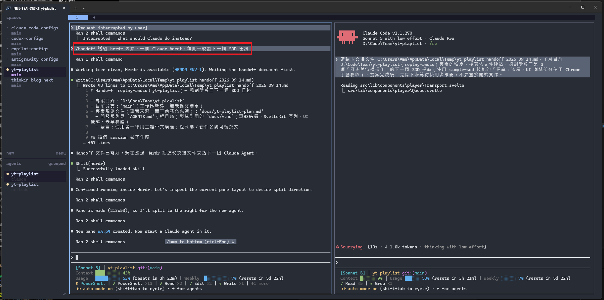Select Herdr workspace tab 1
This screenshot has height=300, width=604.
[x=78, y=17]
